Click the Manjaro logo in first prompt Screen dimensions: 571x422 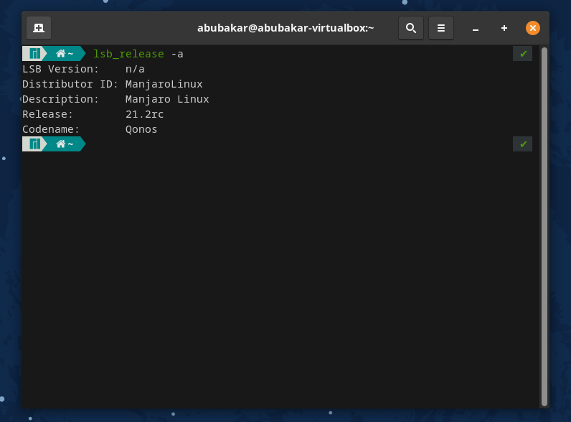point(34,54)
